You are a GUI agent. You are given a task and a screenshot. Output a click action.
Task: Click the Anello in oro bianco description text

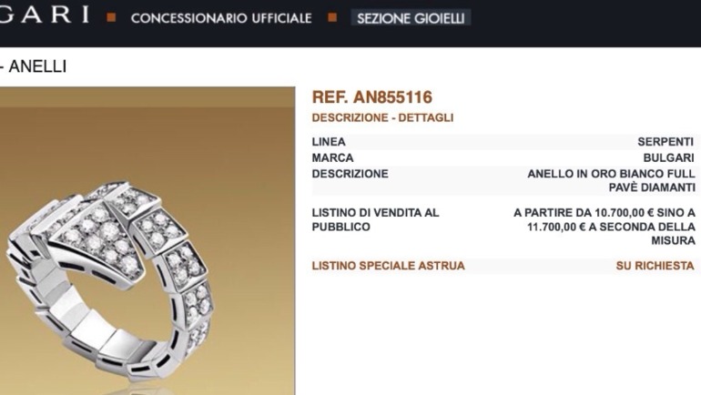tap(611, 180)
